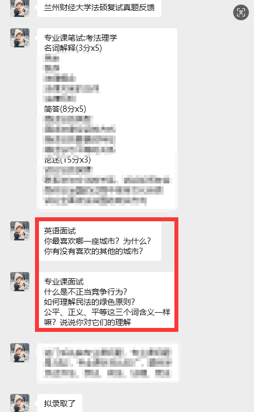This screenshot has width=254, height=412.
Task: Click the 专业课笔试:考法理学 line
Action: point(80,38)
